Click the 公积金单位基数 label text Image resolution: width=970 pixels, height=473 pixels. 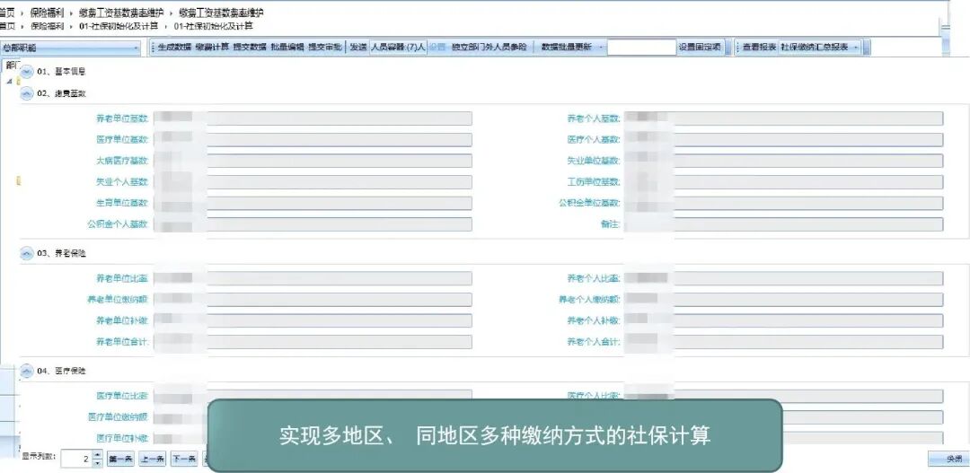click(589, 204)
